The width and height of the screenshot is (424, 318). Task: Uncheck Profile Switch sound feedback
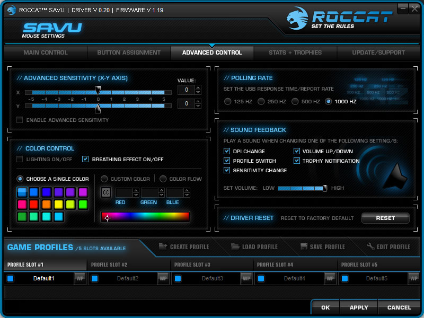(227, 161)
